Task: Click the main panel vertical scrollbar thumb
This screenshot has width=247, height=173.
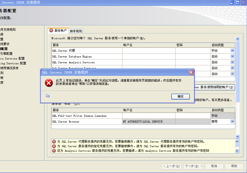Action: (237, 71)
